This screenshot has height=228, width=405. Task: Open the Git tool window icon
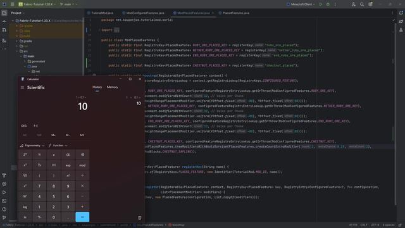tap(4, 218)
